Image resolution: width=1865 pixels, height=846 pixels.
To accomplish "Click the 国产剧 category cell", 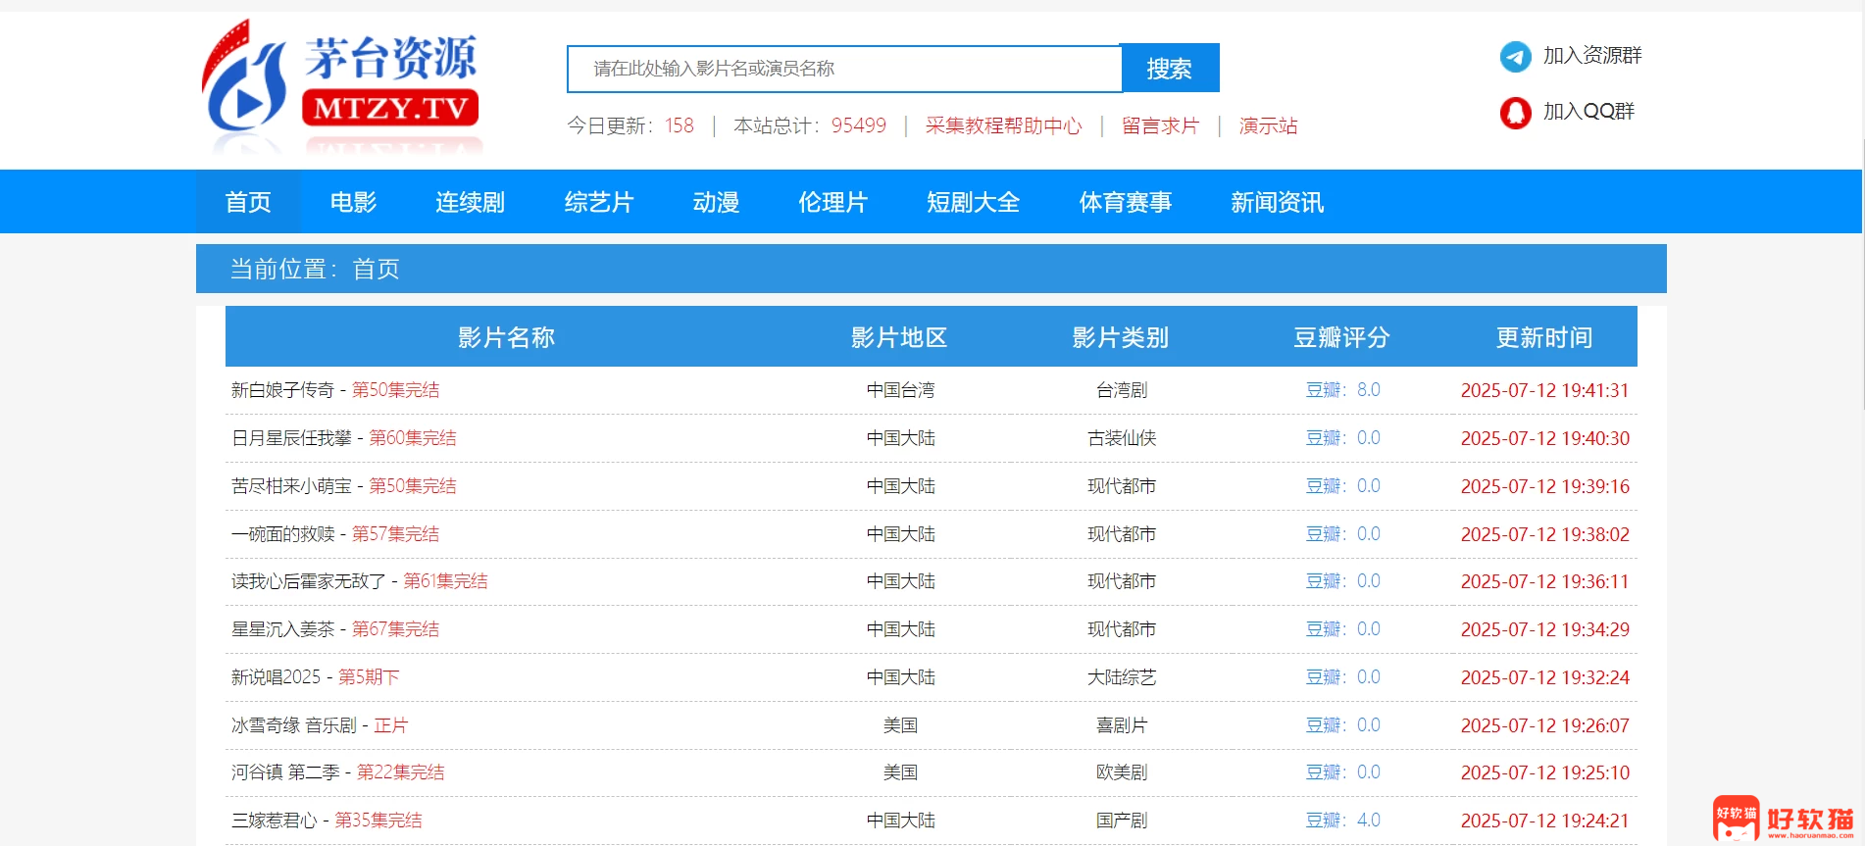I will 1122,821.
